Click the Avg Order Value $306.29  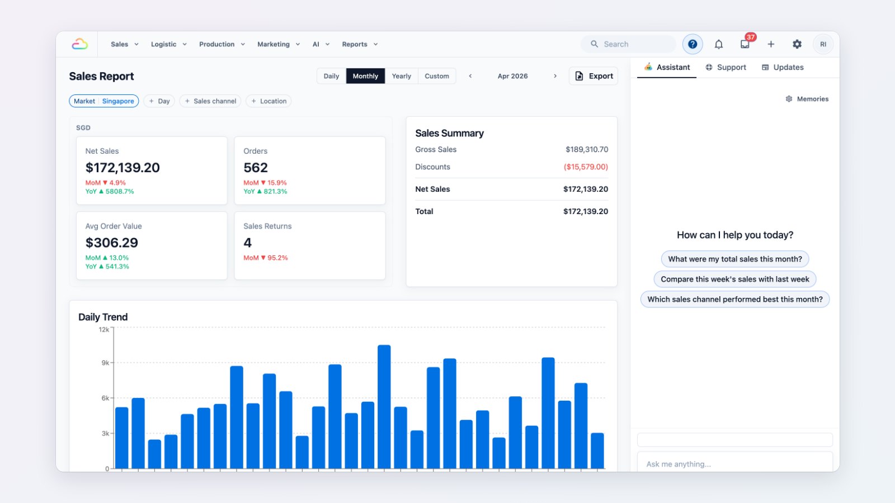[x=112, y=243]
